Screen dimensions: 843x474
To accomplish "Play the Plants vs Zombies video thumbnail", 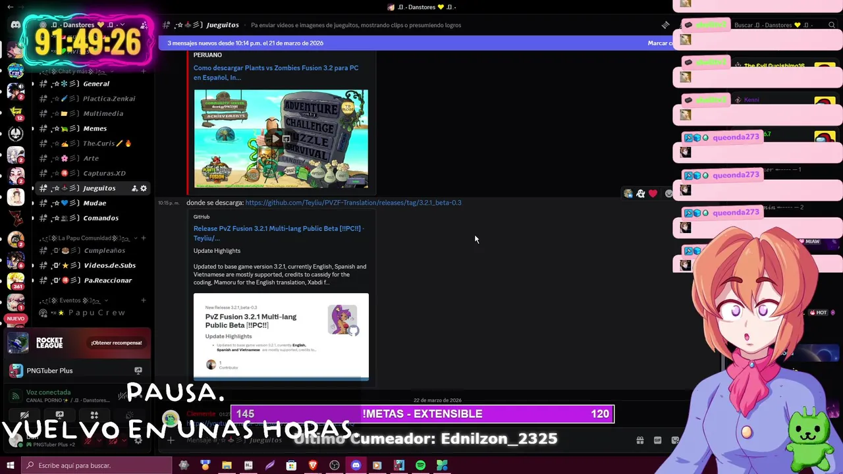I will point(281,139).
